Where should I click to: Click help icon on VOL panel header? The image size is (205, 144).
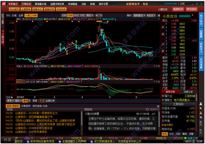[154, 66]
